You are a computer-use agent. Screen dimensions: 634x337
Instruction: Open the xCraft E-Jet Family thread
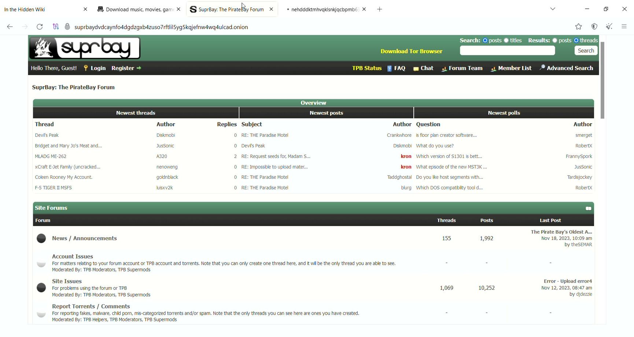pos(67,167)
